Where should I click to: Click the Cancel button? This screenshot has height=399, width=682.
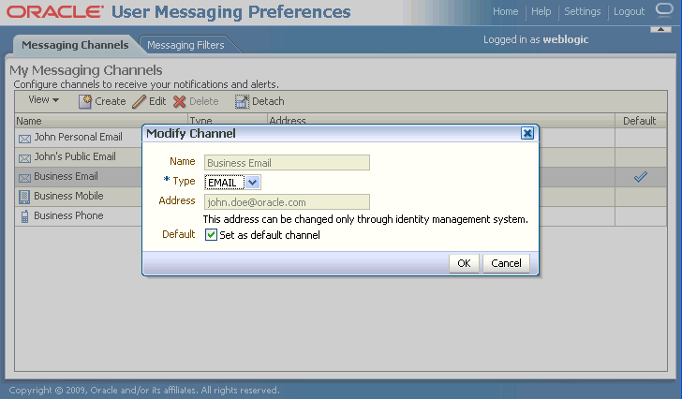tap(506, 263)
